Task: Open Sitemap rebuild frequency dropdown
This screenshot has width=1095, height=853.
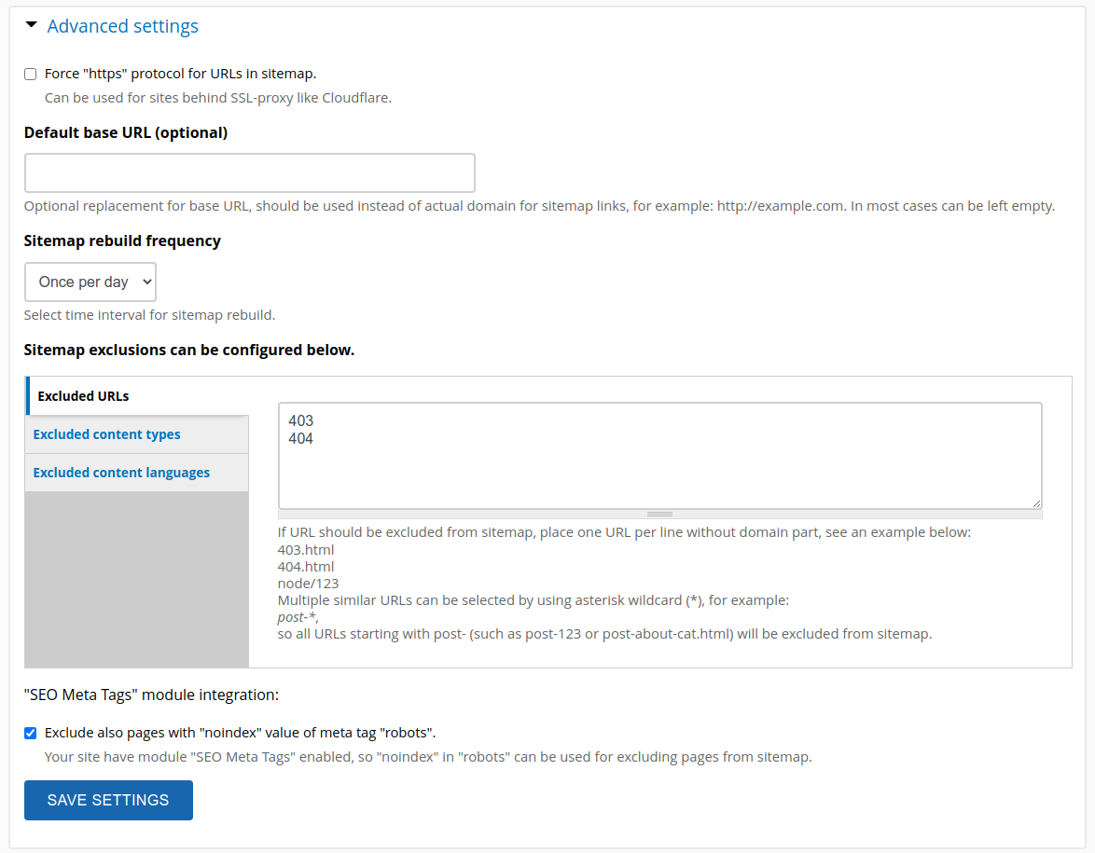Action: 90,282
